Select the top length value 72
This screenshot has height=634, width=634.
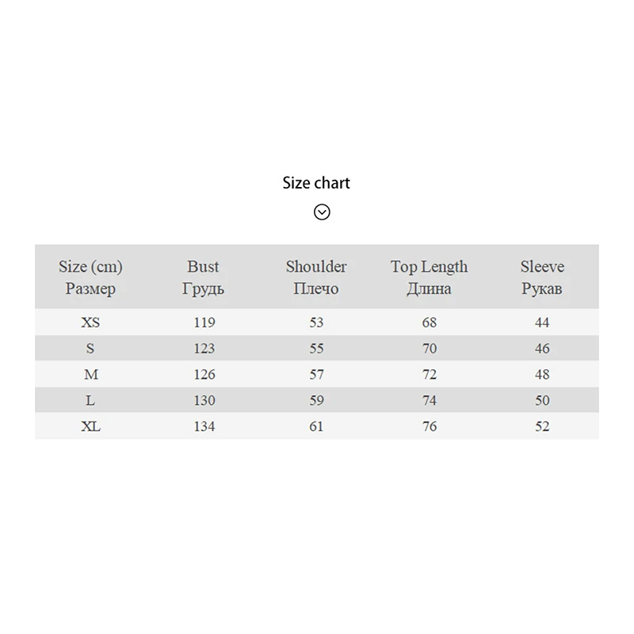(x=429, y=375)
